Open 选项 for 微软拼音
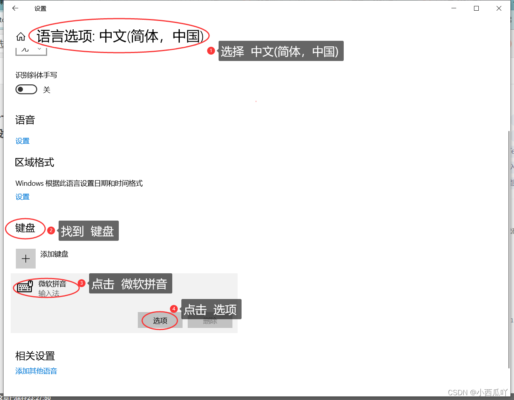514x400 pixels. [x=160, y=320]
